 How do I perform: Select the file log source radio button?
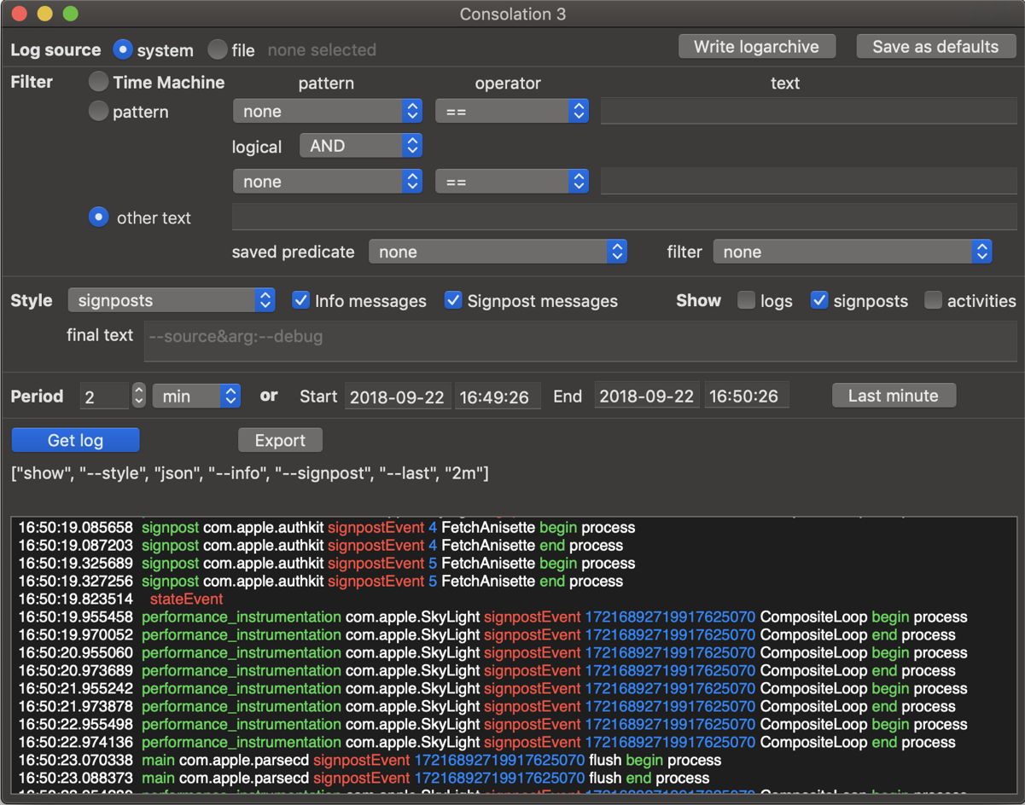[218, 49]
